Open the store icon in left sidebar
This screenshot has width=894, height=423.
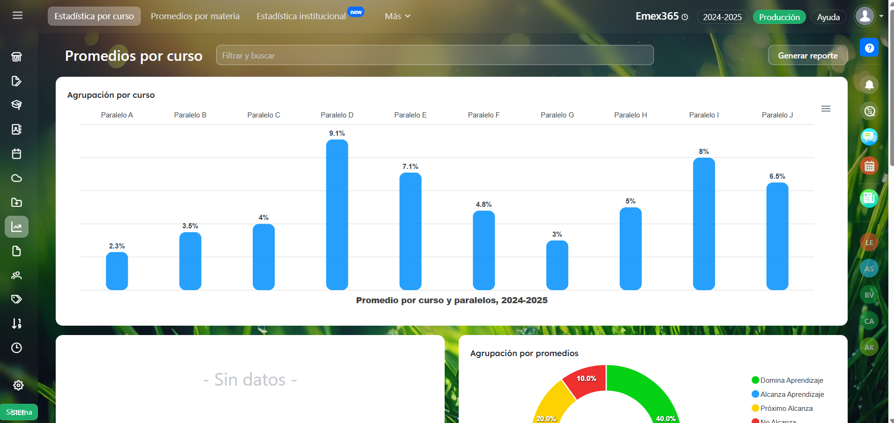(x=16, y=57)
